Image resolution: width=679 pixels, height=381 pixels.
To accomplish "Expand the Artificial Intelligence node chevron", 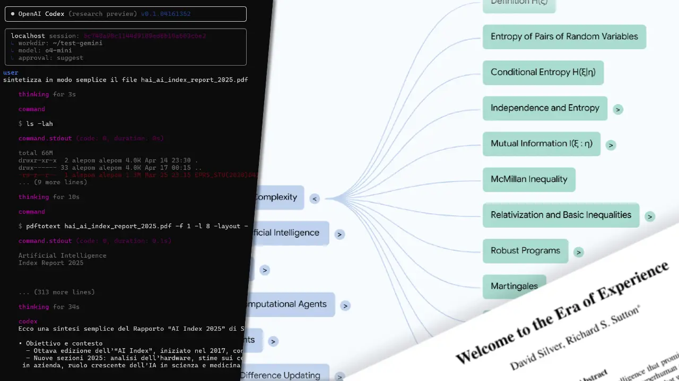I will pos(339,234).
